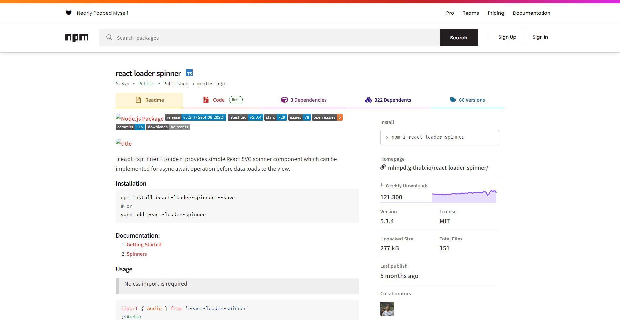Screen dimensions: 620x320
Task: Click the Published 5 months ago text
Action: [194, 84]
